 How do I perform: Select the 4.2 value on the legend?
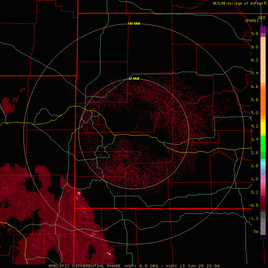[x=255, y=126]
